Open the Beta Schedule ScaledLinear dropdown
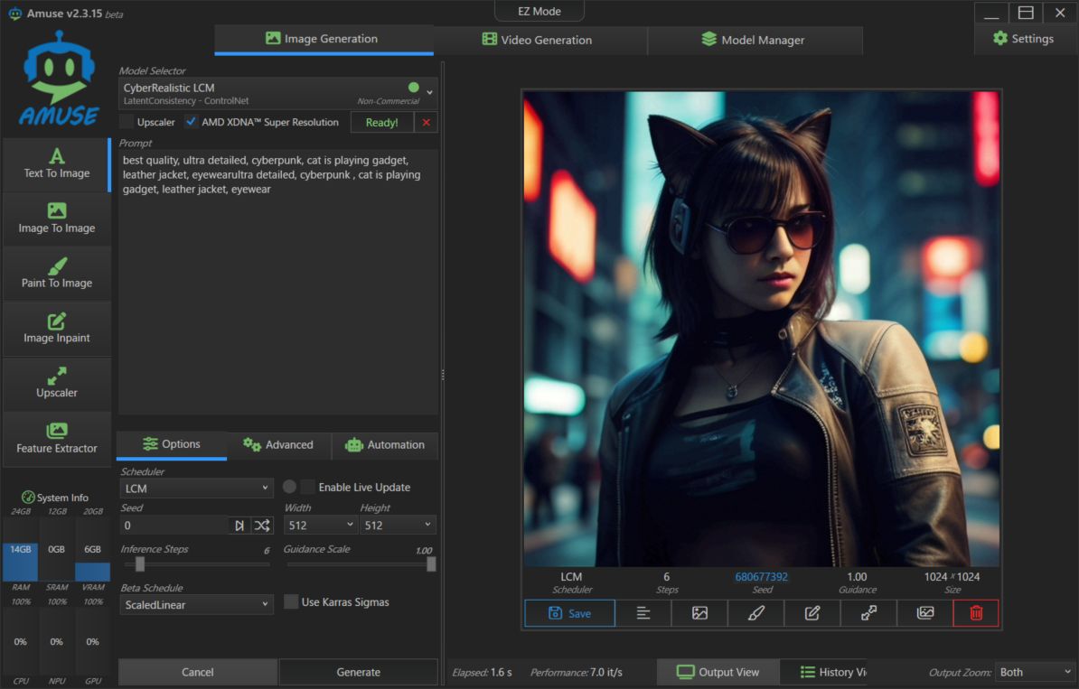The image size is (1079, 689). point(196,605)
